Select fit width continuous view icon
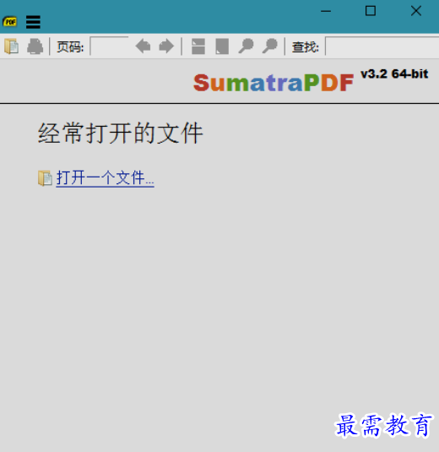439x452 pixels. tap(198, 46)
